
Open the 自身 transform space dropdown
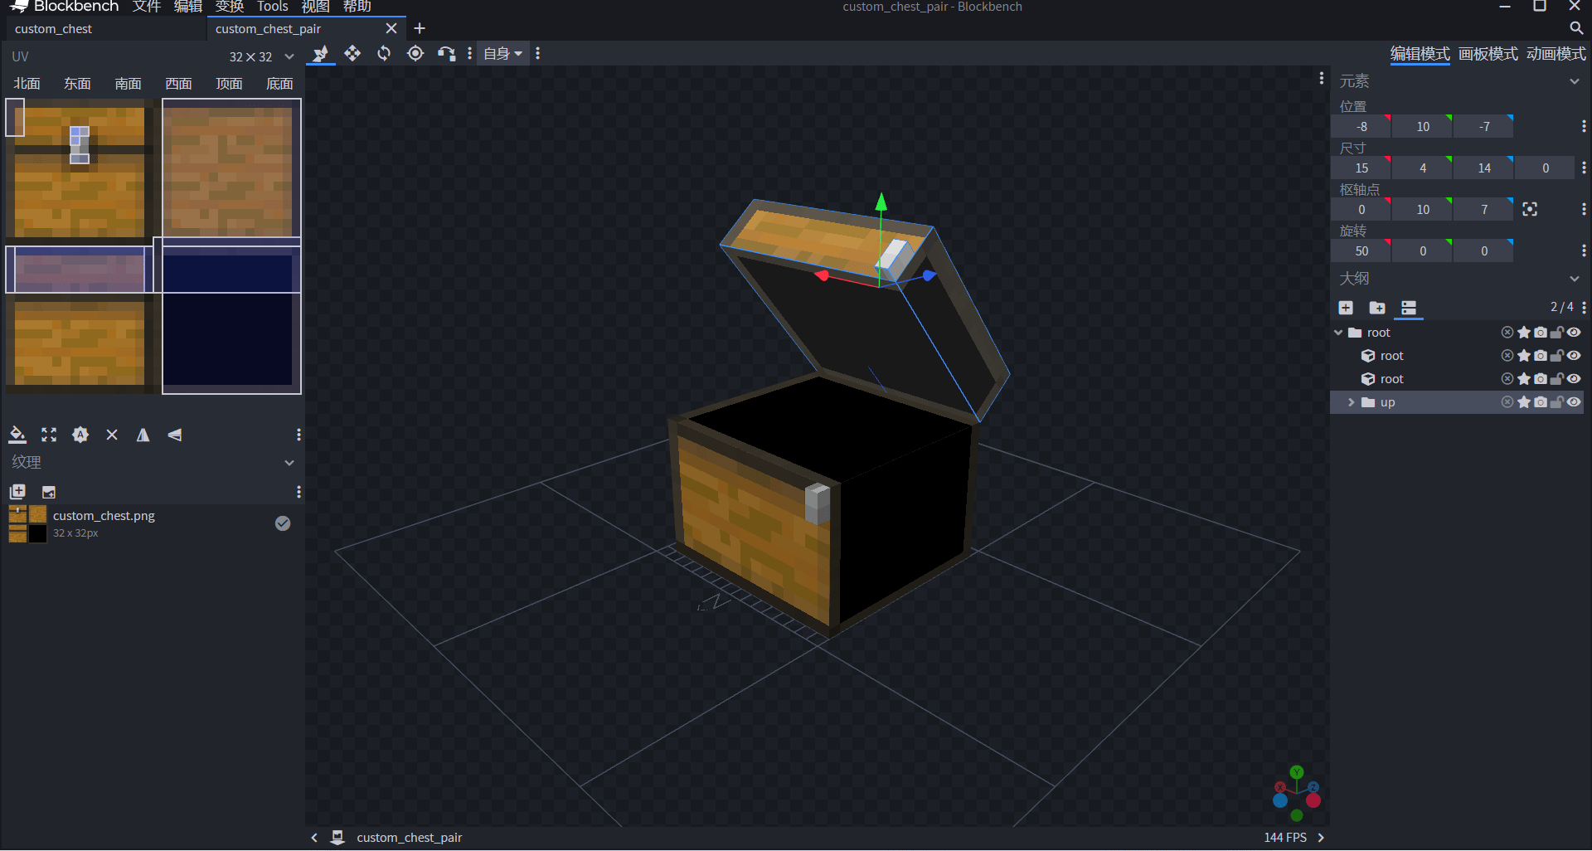[503, 54]
